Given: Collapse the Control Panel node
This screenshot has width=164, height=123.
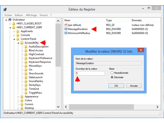Looking at the screenshot, I should [x=14, y=39].
